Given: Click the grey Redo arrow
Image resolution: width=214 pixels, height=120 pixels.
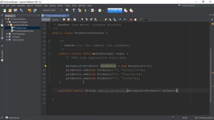Looking at the screenshot, I should point(35,10).
